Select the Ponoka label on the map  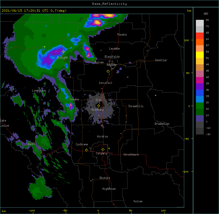coord(122,35)
